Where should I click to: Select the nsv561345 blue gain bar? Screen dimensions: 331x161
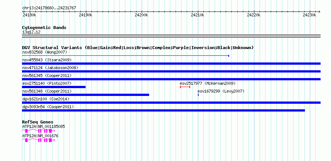tap(171, 79)
